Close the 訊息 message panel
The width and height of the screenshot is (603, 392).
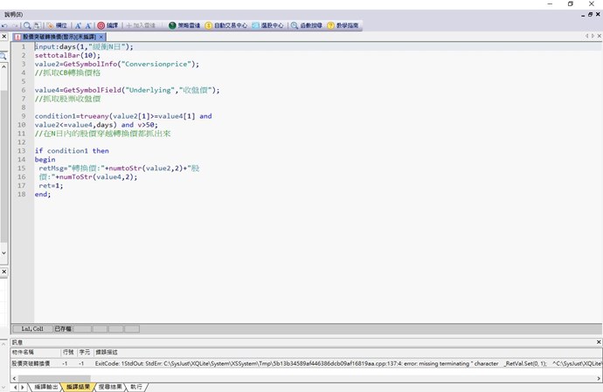(598, 342)
